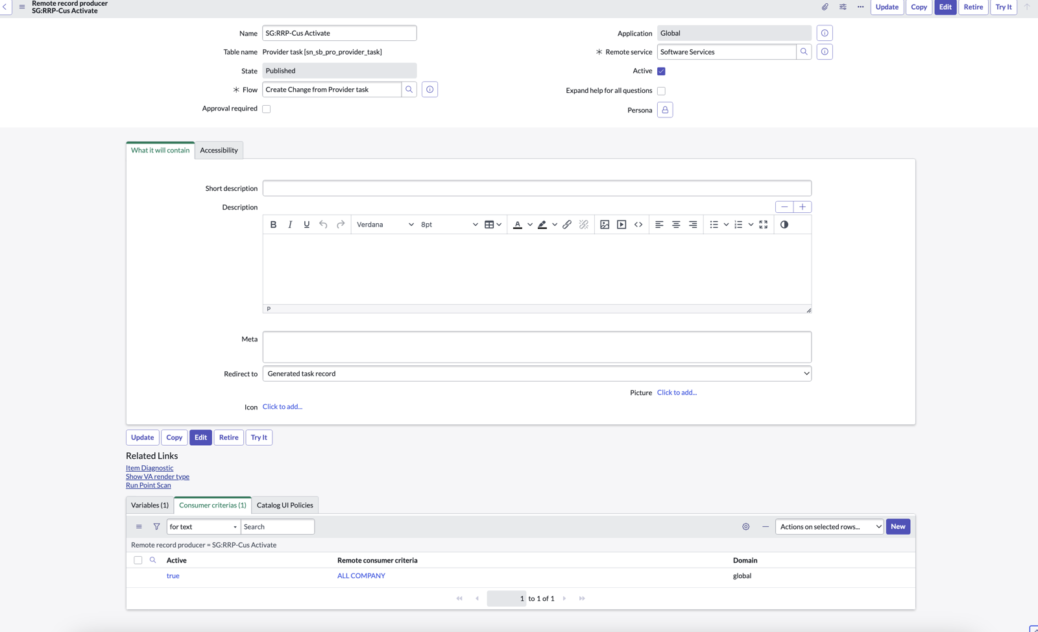The image size is (1038, 632).
Task: Grab Description editor resize handle
Action: coord(808,310)
